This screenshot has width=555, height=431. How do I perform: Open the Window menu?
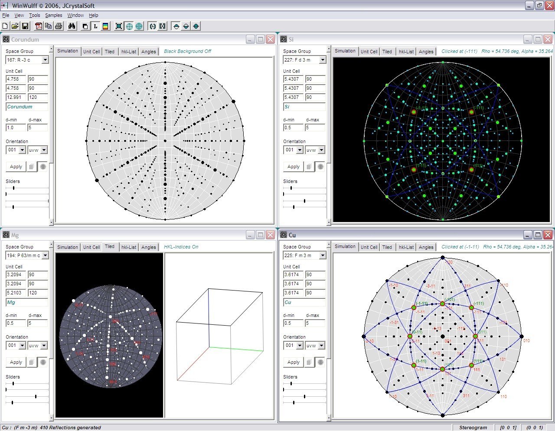pyautogui.click(x=75, y=15)
